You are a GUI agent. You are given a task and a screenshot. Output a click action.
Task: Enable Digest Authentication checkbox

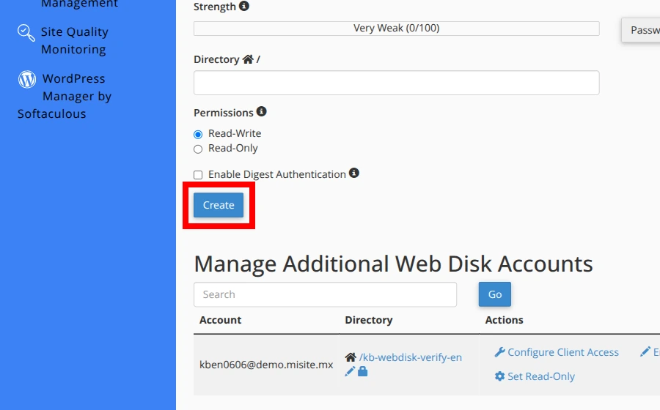click(198, 175)
